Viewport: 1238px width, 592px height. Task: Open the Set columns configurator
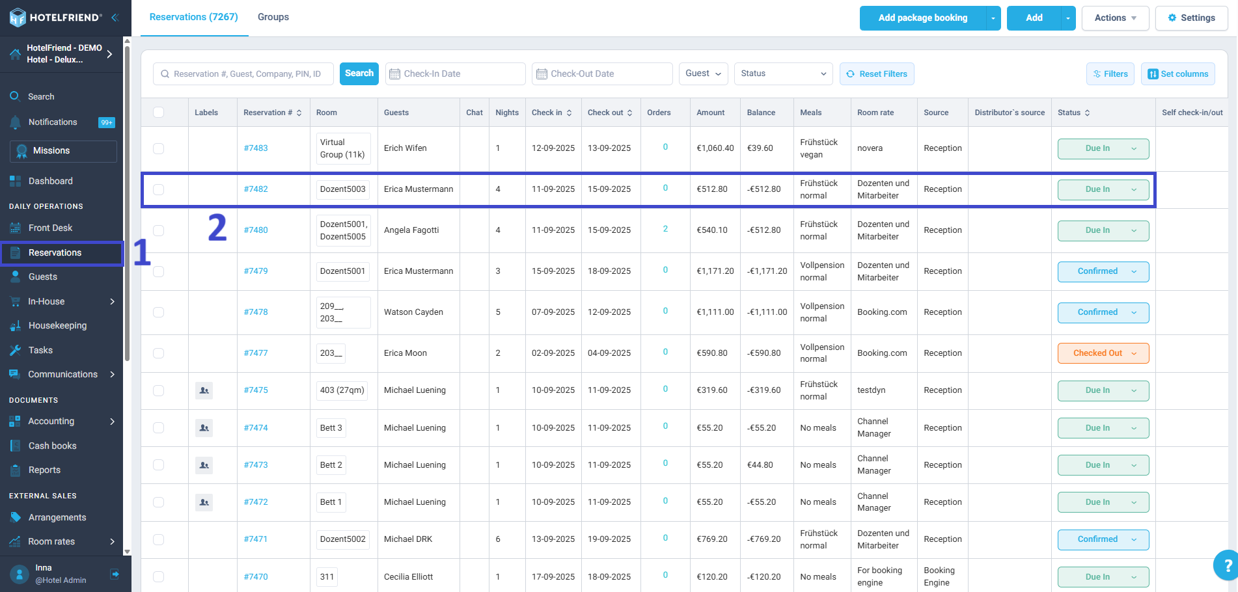point(1178,74)
